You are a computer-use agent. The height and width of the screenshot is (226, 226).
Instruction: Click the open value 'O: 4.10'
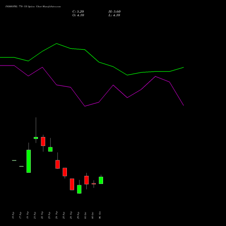click(x=78, y=15)
